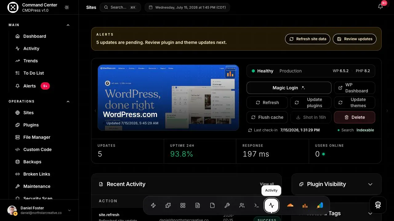Open the lined document dock icon
394x221 pixels.
click(198, 206)
